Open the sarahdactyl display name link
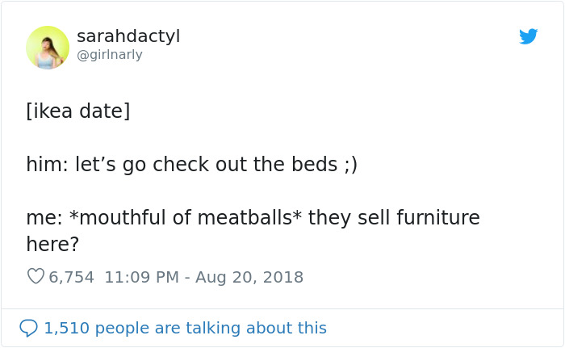Screen dimensions: 565x348 (x=128, y=36)
